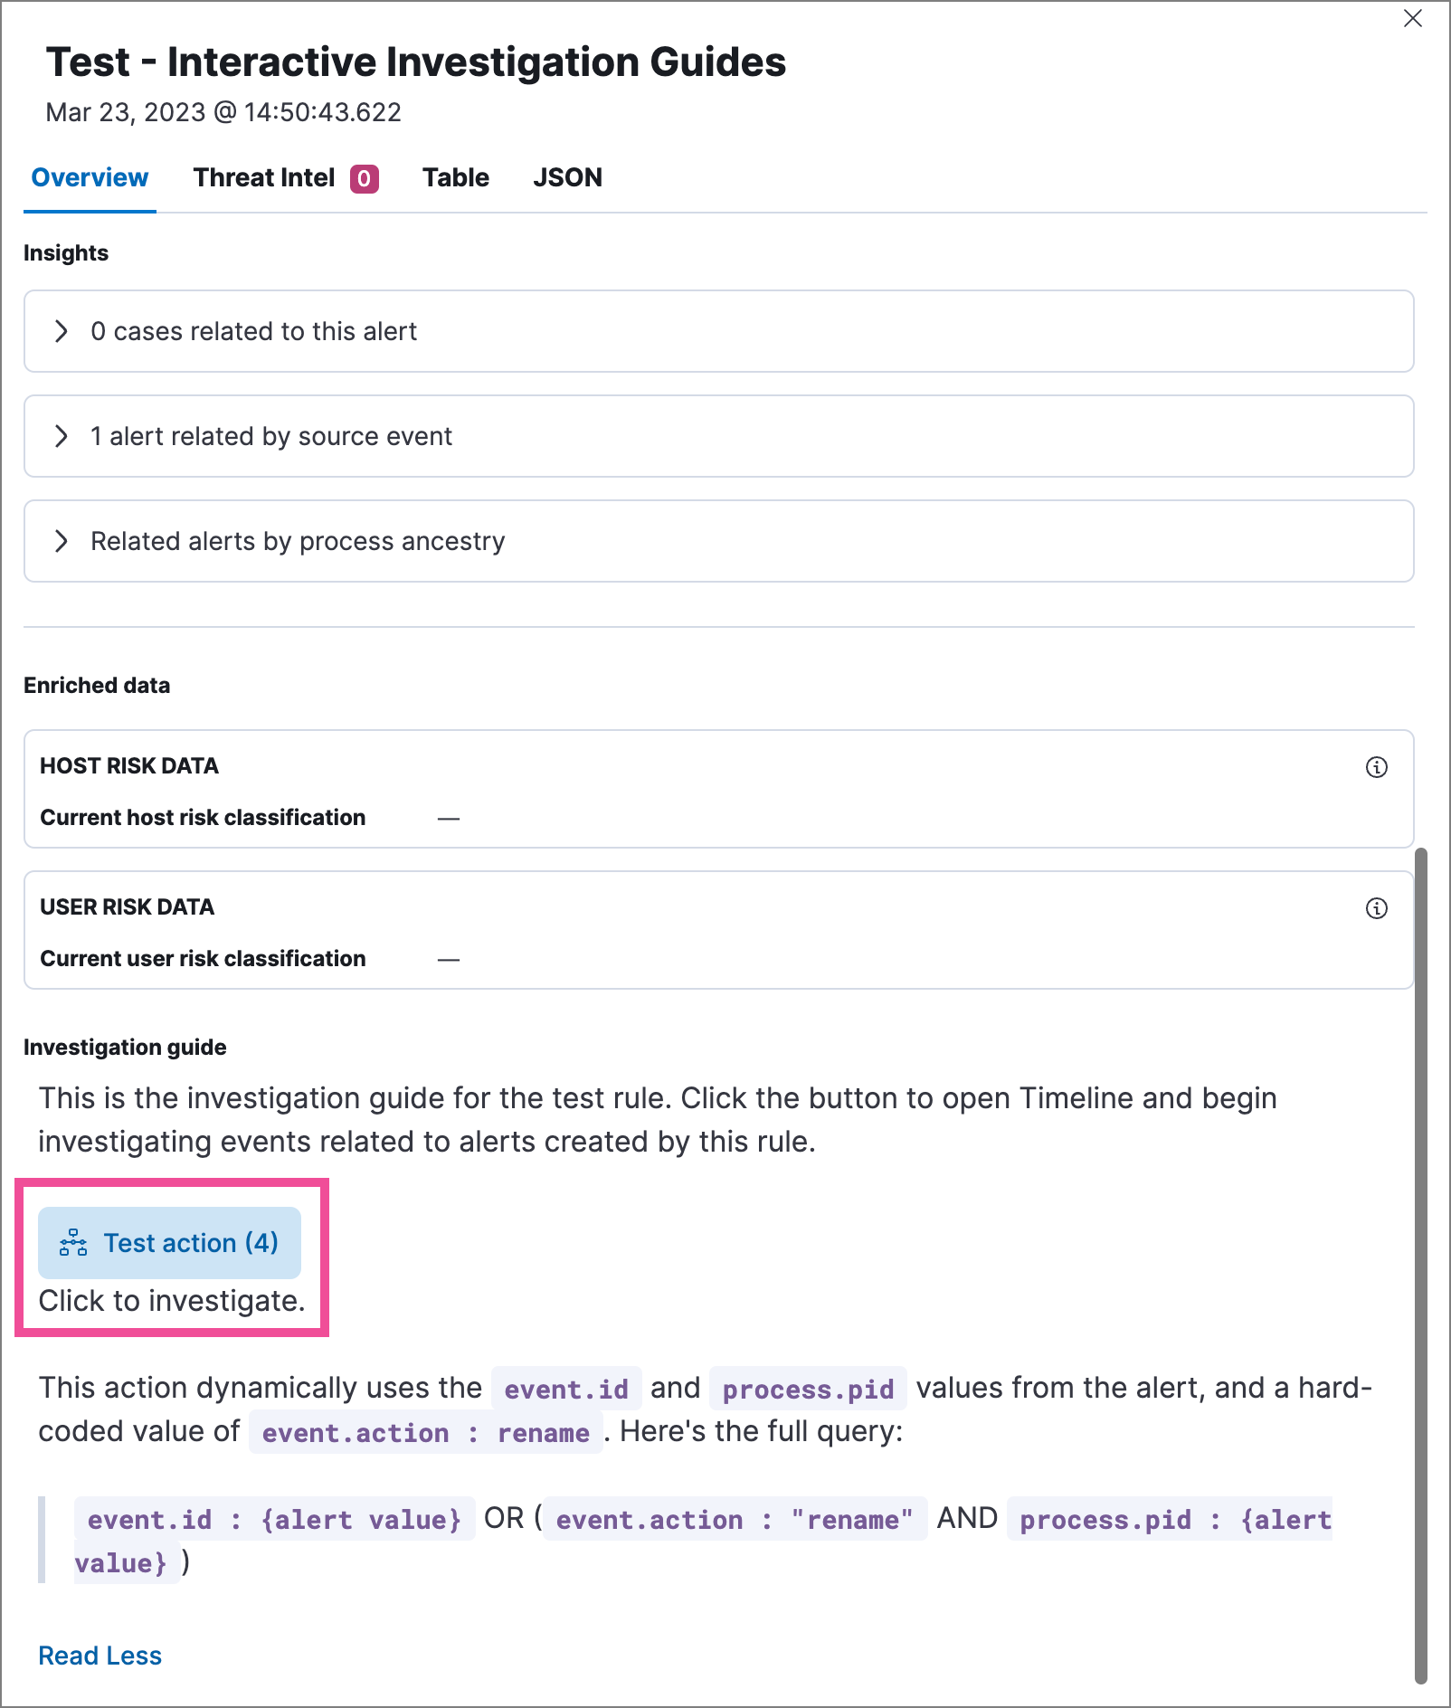The height and width of the screenshot is (1708, 1451).
Task: Click the User Risk Data info icon
Action: click(x=1376, y=908)
